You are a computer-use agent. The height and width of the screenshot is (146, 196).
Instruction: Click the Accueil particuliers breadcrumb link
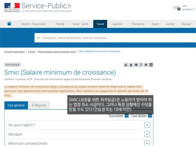[14, 52]
